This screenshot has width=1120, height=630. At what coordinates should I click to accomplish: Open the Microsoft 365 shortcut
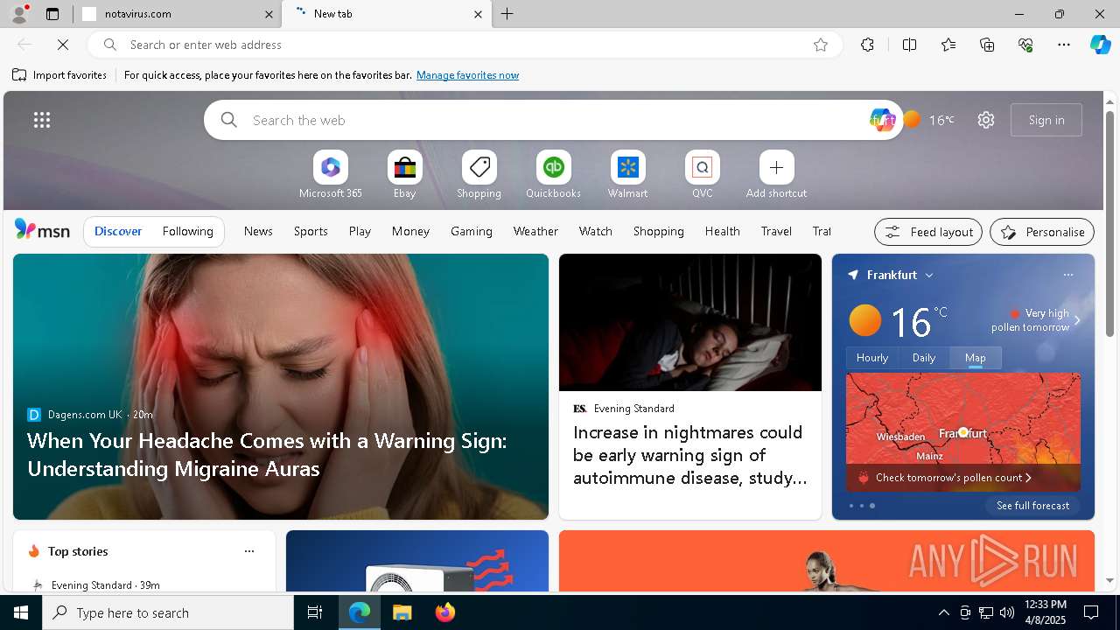pos(330,175)
